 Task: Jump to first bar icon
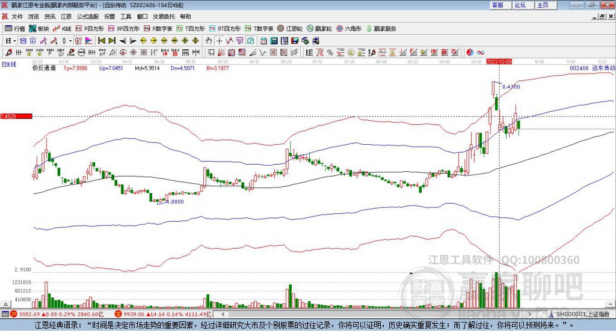[x=102, y=41]
